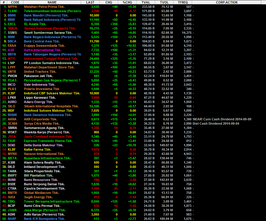
Task: Select Adaro Energy Tbk.
Action: click(38, 102)
